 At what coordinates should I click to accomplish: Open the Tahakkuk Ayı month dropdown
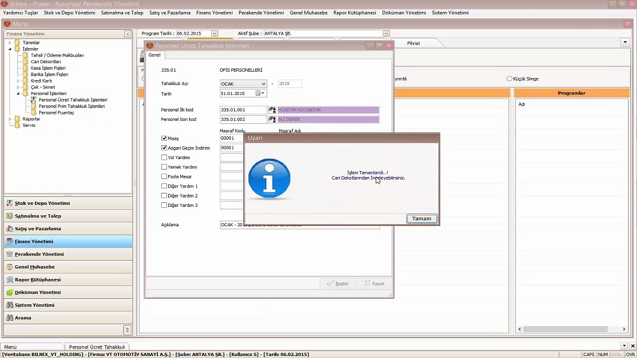point(263,84)
